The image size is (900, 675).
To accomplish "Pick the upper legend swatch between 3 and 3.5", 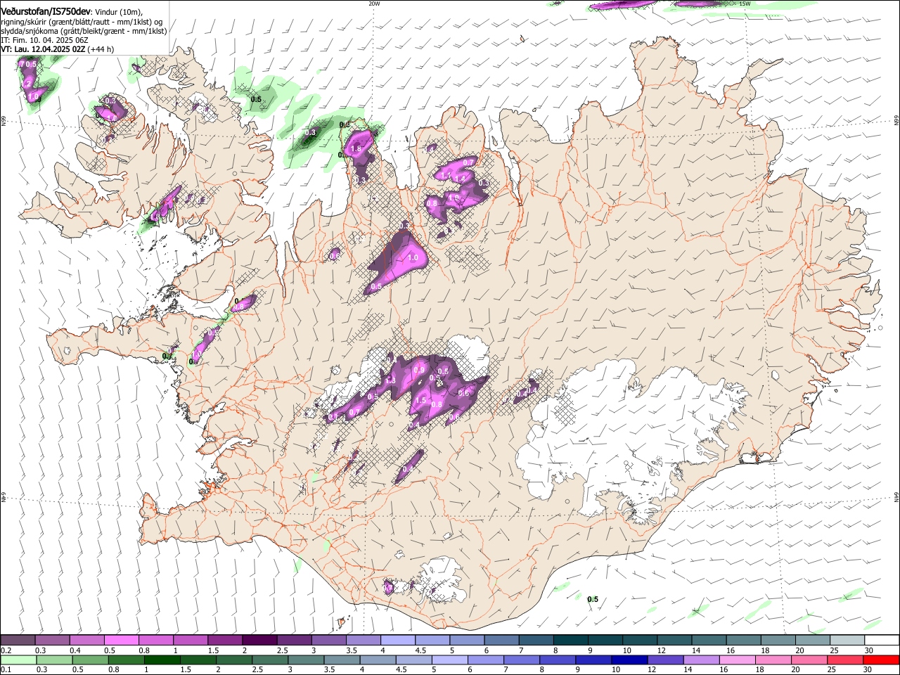I will click(x=328, y=640).
